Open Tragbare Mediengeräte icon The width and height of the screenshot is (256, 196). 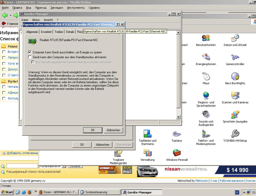(118, 157)
